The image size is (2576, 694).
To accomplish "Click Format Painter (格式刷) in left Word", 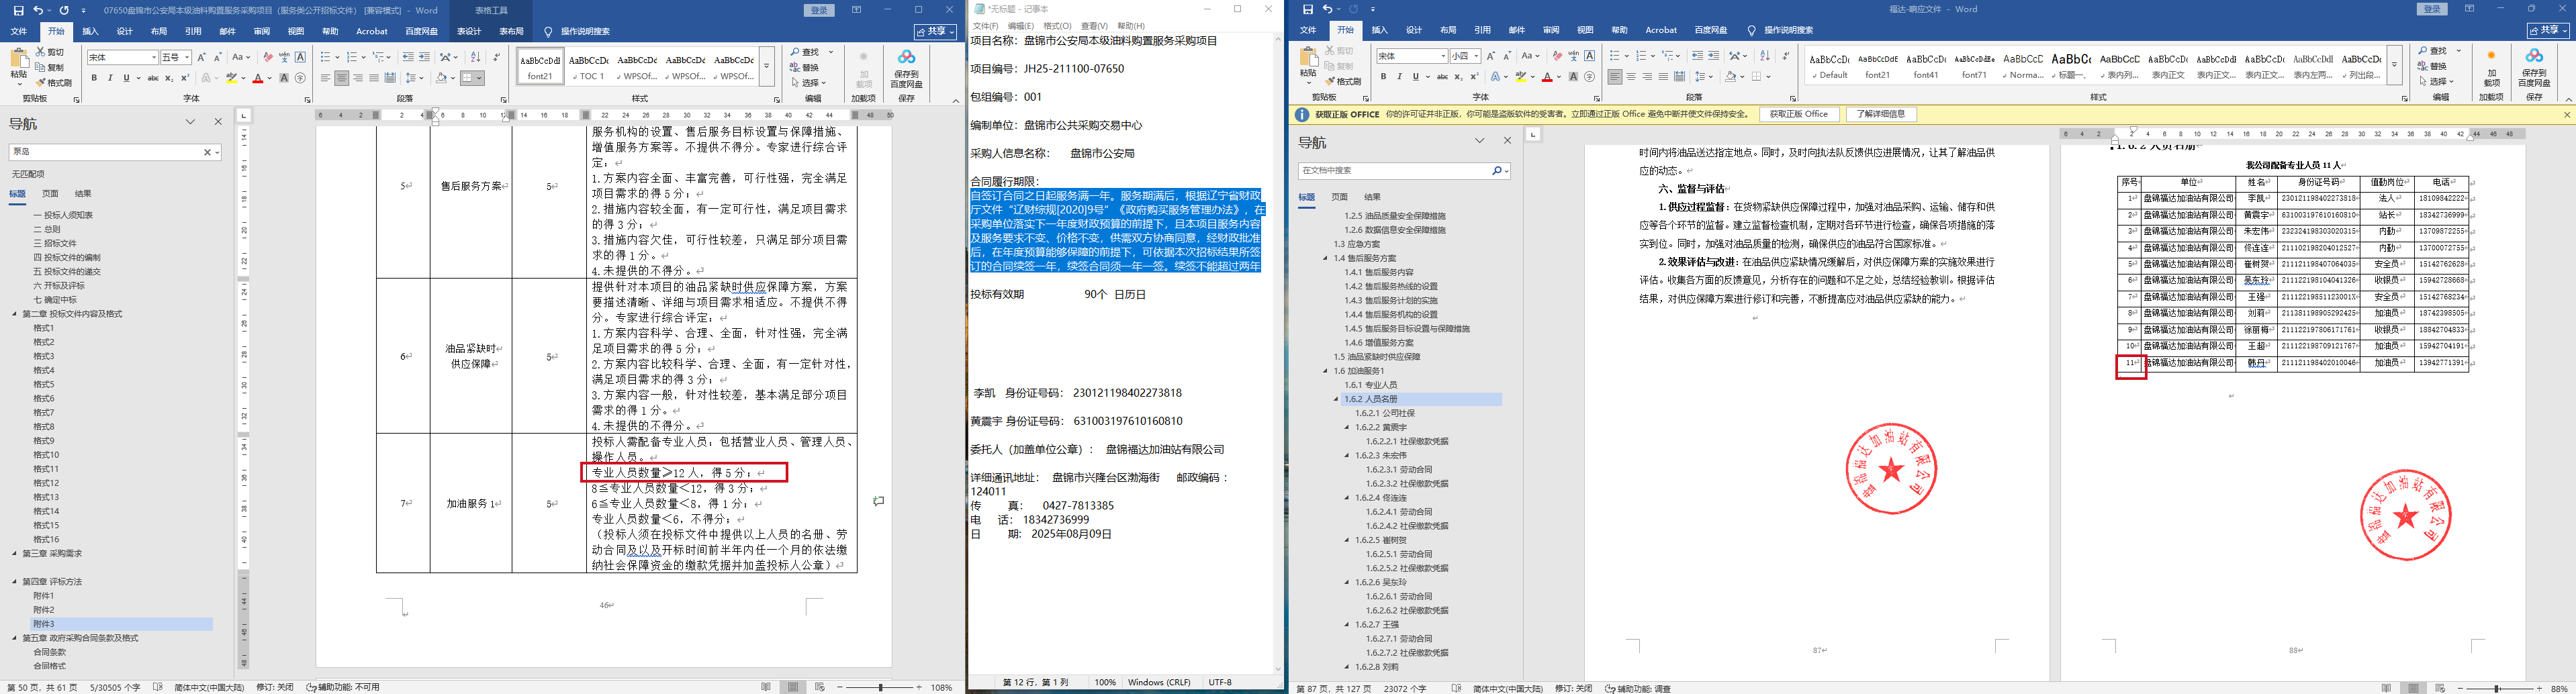I will click(53, 83).
